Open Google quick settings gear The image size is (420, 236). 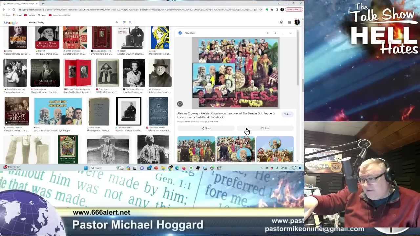282,22
